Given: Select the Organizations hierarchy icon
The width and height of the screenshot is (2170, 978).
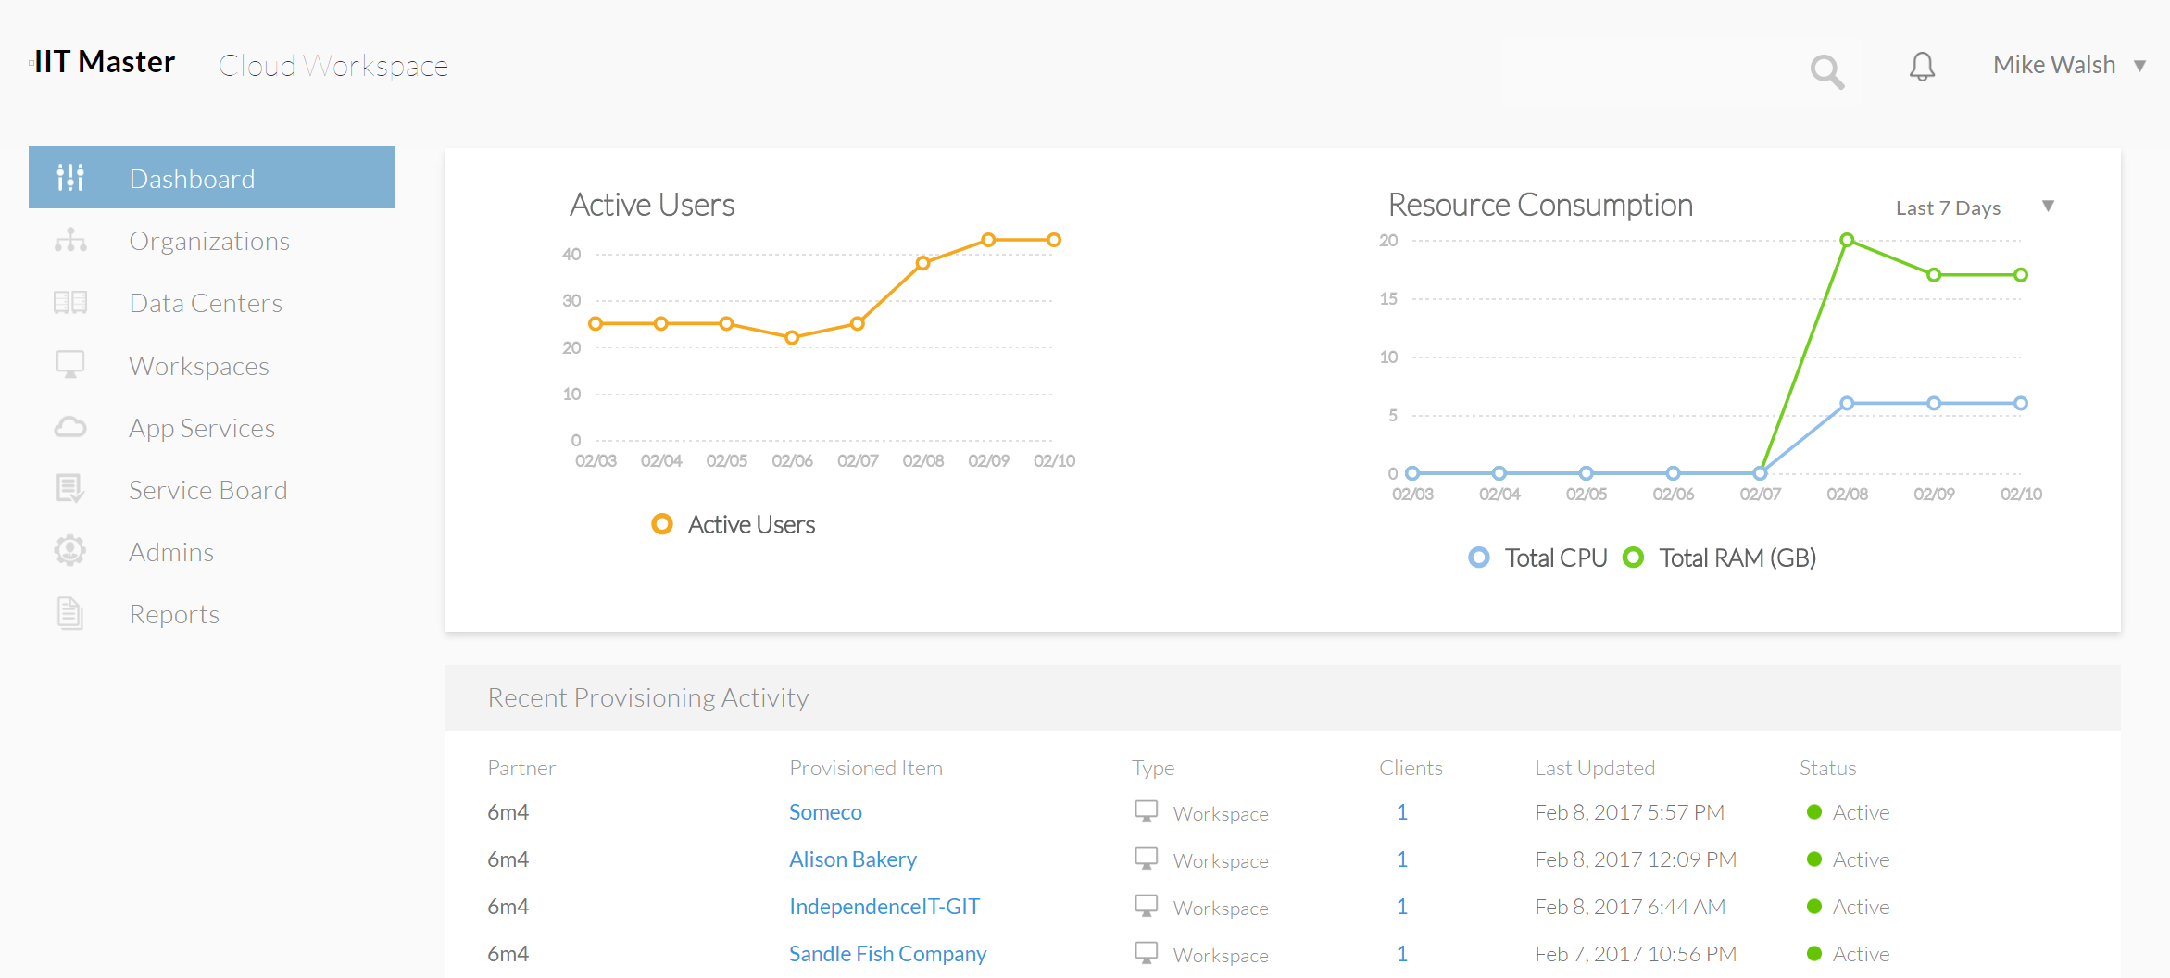Looking at the screenshot, I should click(x=69, y=240).
